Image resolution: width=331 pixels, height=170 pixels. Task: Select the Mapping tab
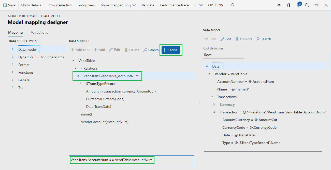point(16,32)
